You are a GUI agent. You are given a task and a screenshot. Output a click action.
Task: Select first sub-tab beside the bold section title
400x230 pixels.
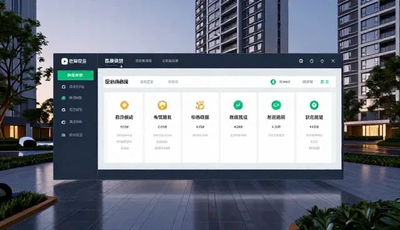click(x=147, y=82)
